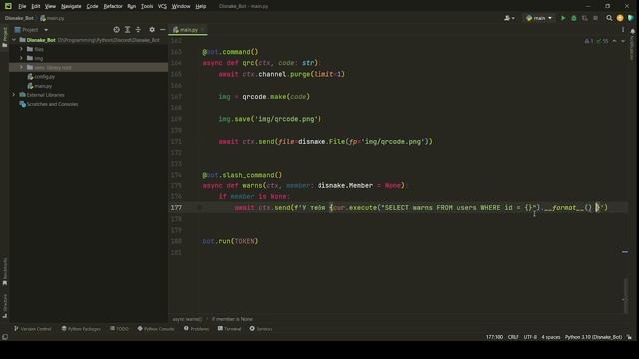Open Services tool window
This screenshot has height=359, width=639.
(x=261, y=329)
